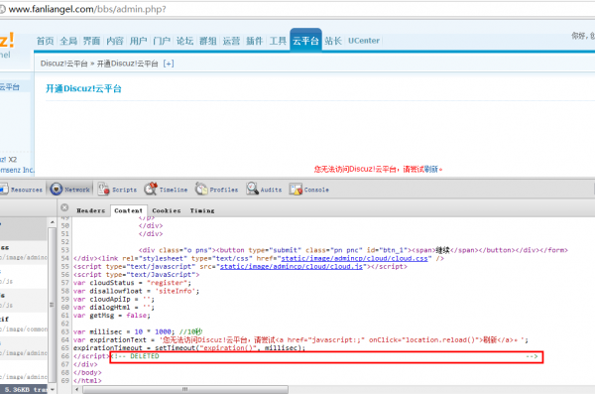595x394 pixels.
Task: Select code line 63 millisec
Action: coord(138,331)
